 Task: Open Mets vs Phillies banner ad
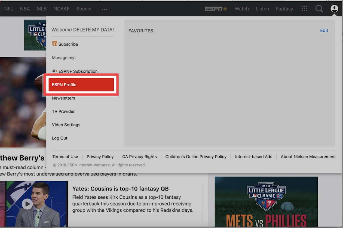tap(266, 201)
